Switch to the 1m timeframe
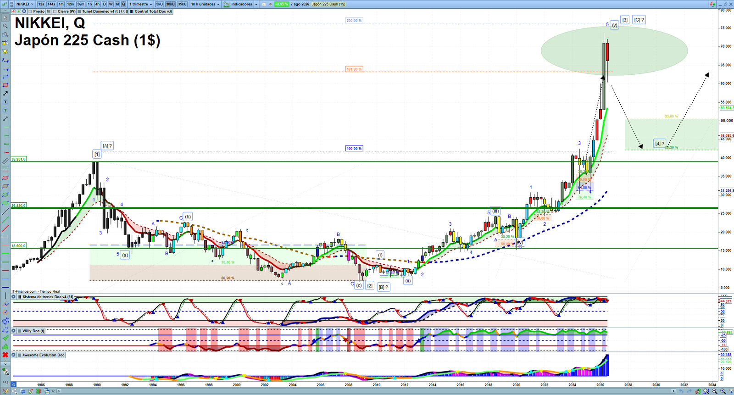 (61, 4)
